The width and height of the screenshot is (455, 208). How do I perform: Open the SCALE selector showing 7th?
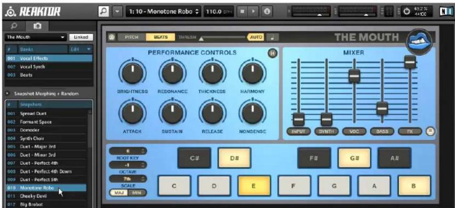(x=128, y=179)
